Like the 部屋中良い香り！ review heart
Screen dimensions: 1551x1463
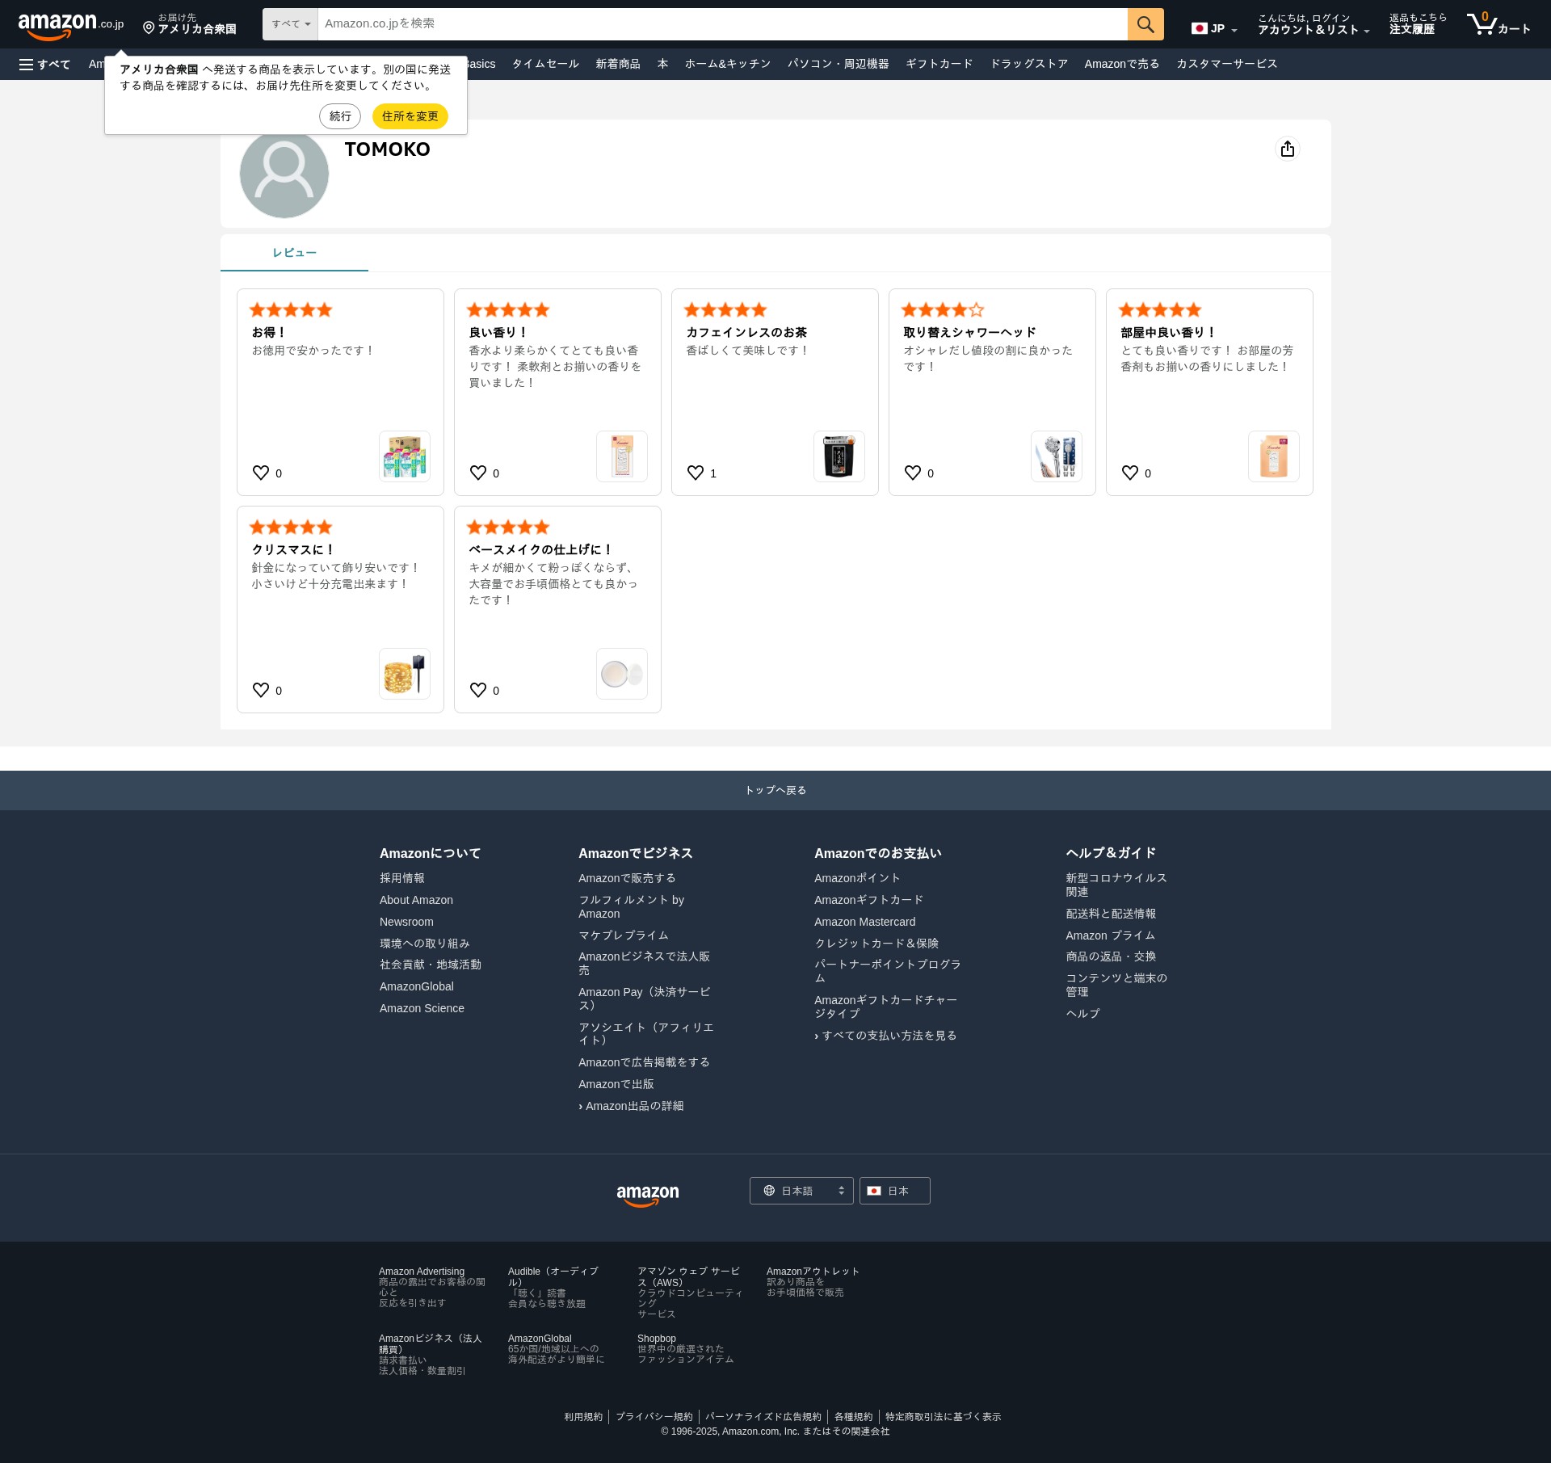click(1130, 473)
